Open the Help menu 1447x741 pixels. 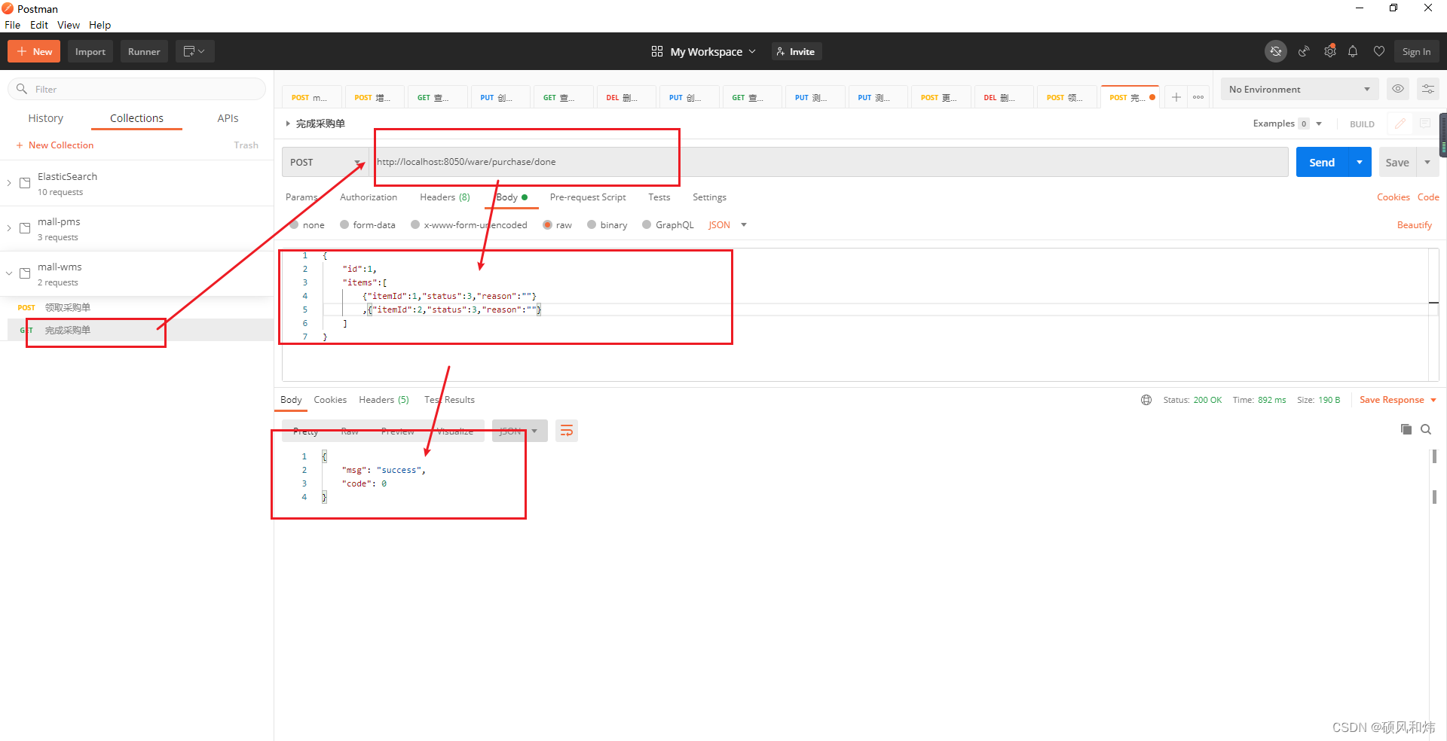coord(99,25)
